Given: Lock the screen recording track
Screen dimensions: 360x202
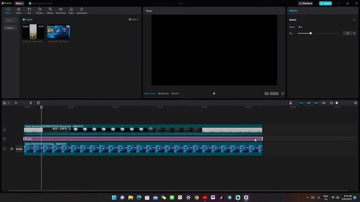Looking at the screenshot, I should coord(4,130).
